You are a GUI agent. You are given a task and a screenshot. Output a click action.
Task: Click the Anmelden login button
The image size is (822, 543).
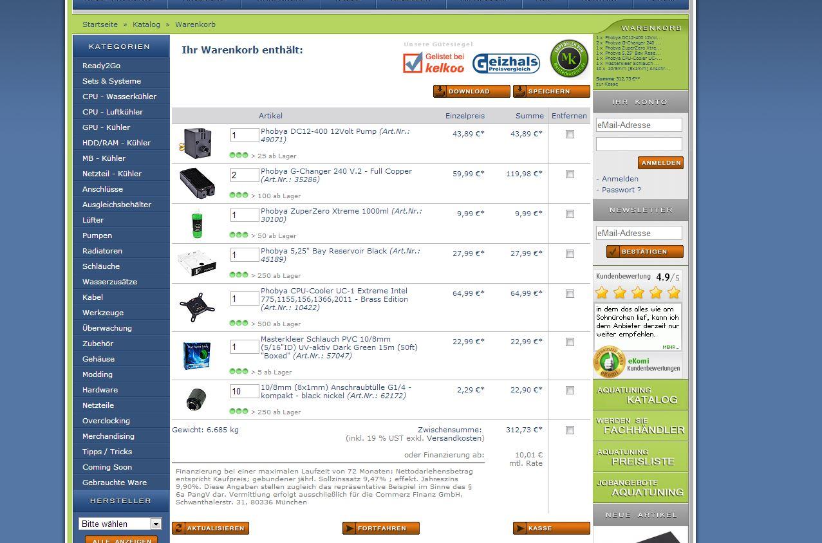tap(660, 163)
